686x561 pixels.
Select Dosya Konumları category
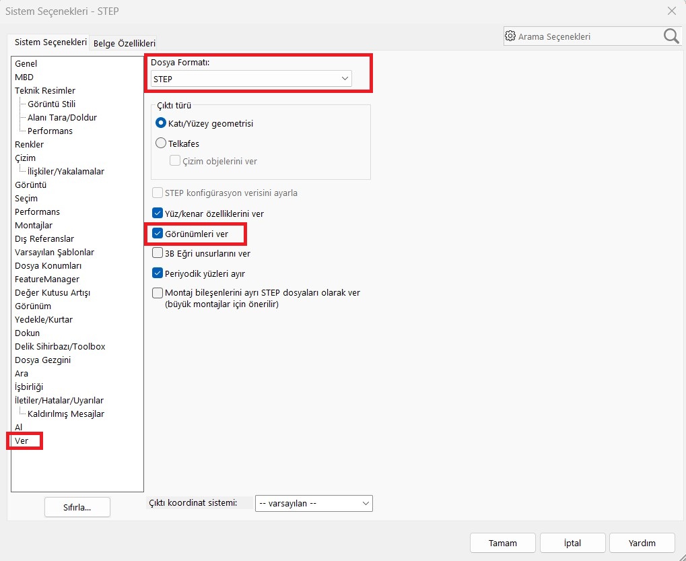click(48, 265)
